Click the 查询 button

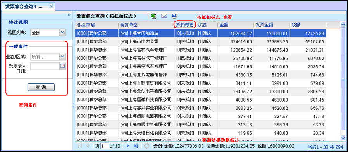[41, 87]
